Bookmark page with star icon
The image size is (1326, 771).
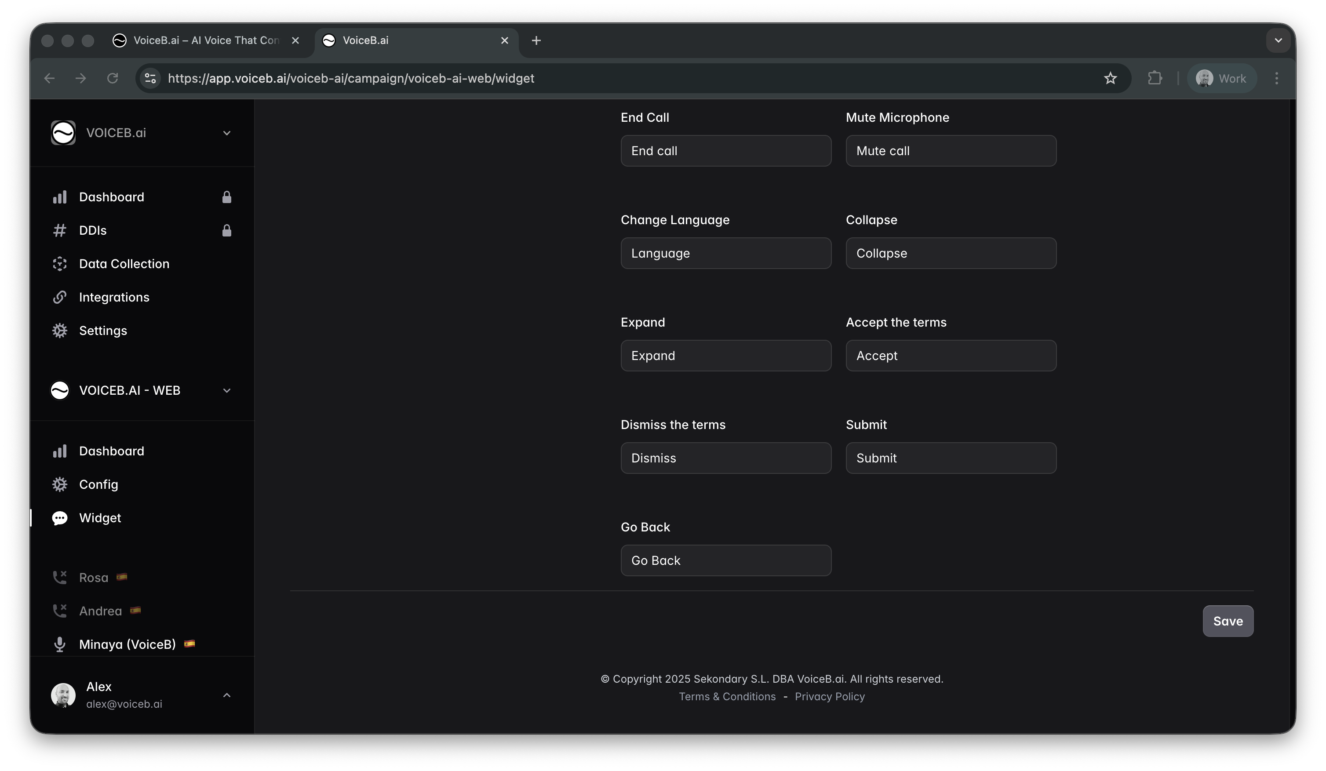pos(1110,78)
